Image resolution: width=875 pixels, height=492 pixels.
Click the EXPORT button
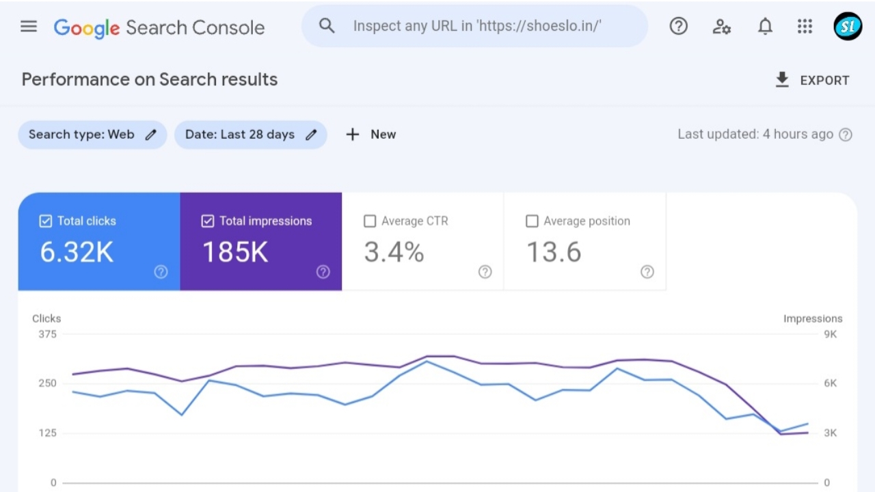click(812, 80)
